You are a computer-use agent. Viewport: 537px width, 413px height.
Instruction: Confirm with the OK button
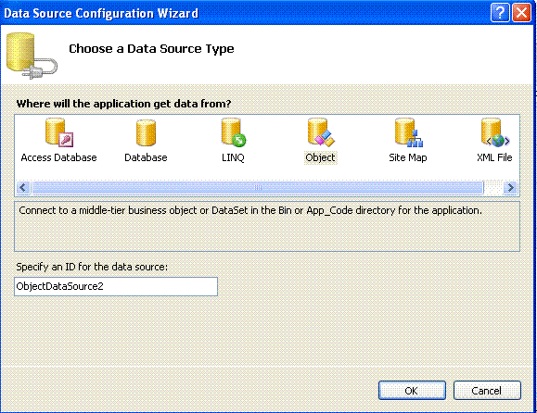pos(412,391)
